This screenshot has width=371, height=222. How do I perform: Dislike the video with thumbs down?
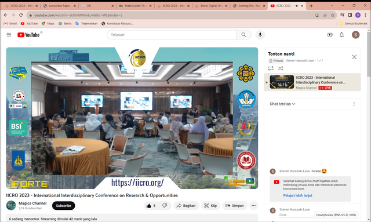(x=165, y=206)
